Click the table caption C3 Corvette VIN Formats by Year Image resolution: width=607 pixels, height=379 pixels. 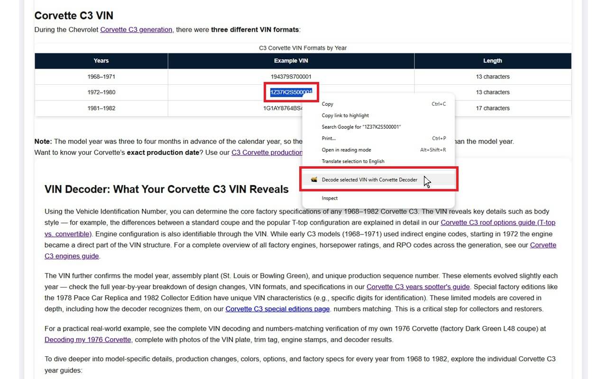(x=303, y=48)
